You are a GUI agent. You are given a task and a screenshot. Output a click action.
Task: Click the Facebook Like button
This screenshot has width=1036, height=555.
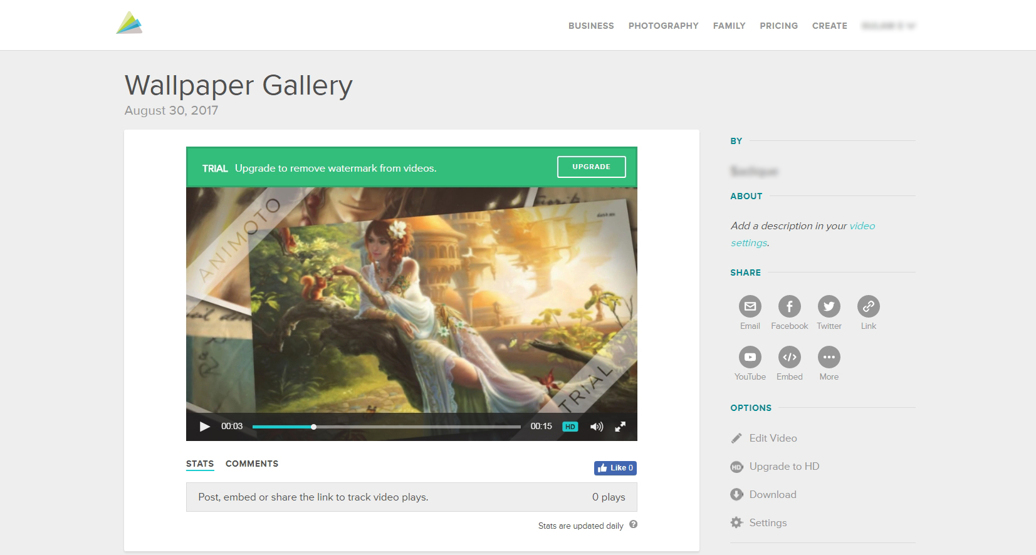pos(615,468)
